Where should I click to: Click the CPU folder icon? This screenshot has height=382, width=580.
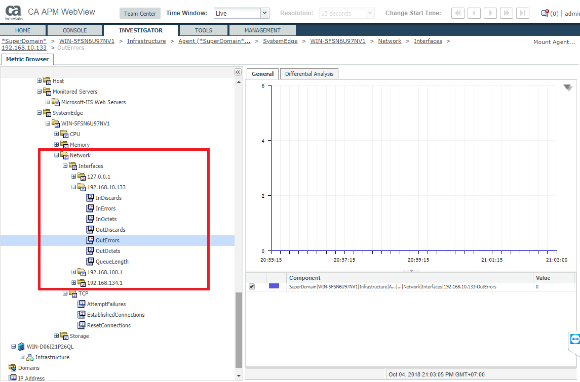tap(64, 134)
